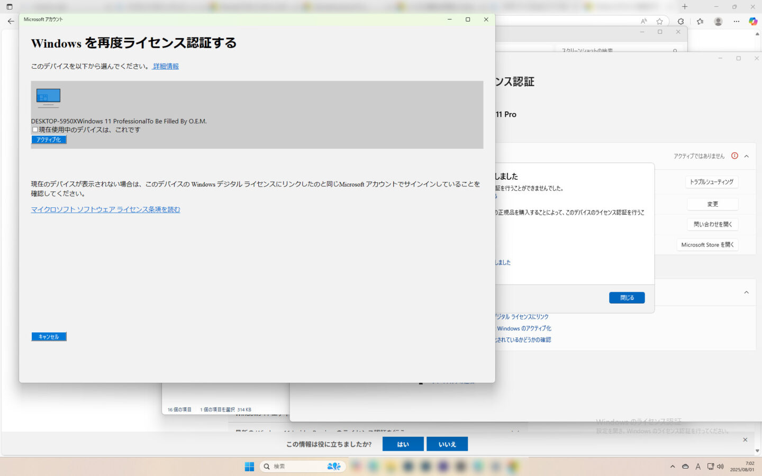The height and width of the screenshot is (476, 762).
Task: Minimize the Microsoft アカウント dialog
Action: point(449,20)
